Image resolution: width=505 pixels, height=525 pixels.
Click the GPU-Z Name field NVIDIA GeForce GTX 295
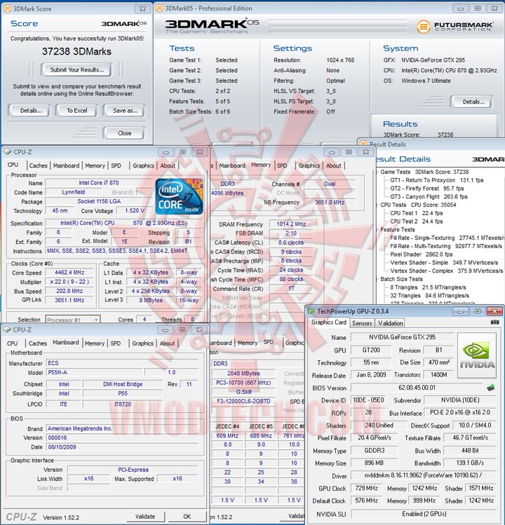click(x=402, y=337)
